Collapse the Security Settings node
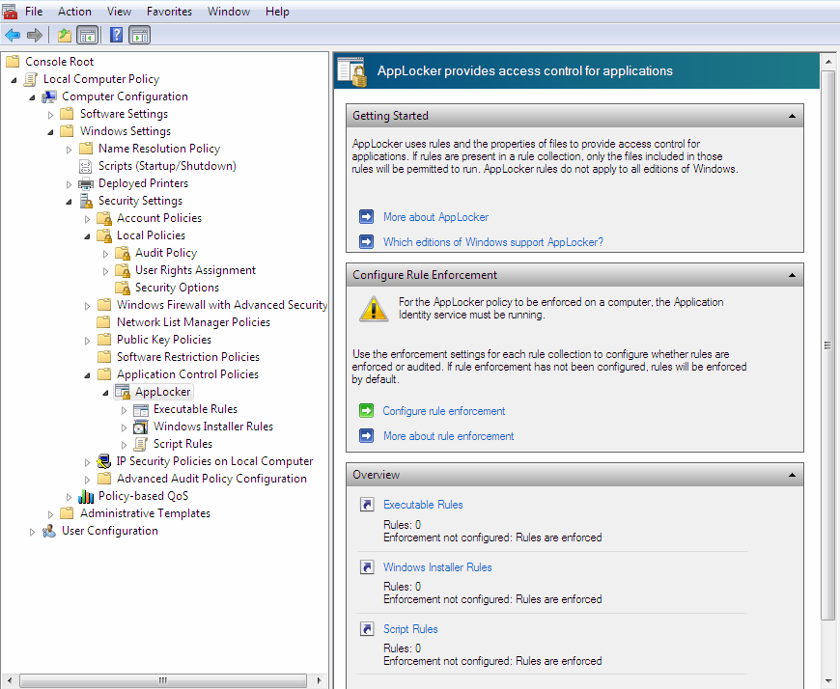 (69, 202)
